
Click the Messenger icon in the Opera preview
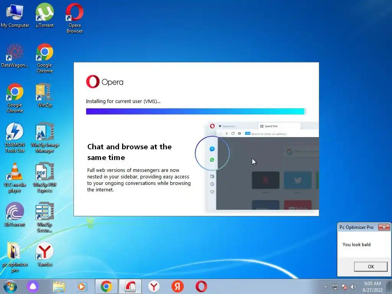coord(212,149)
